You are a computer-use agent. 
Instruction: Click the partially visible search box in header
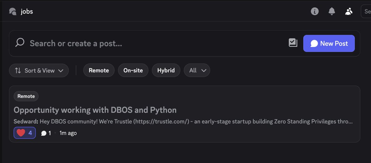click(x=366, y=12)
